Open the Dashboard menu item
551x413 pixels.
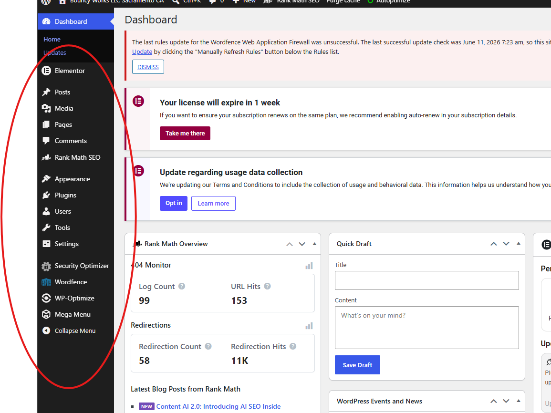[x=75, y=21]
